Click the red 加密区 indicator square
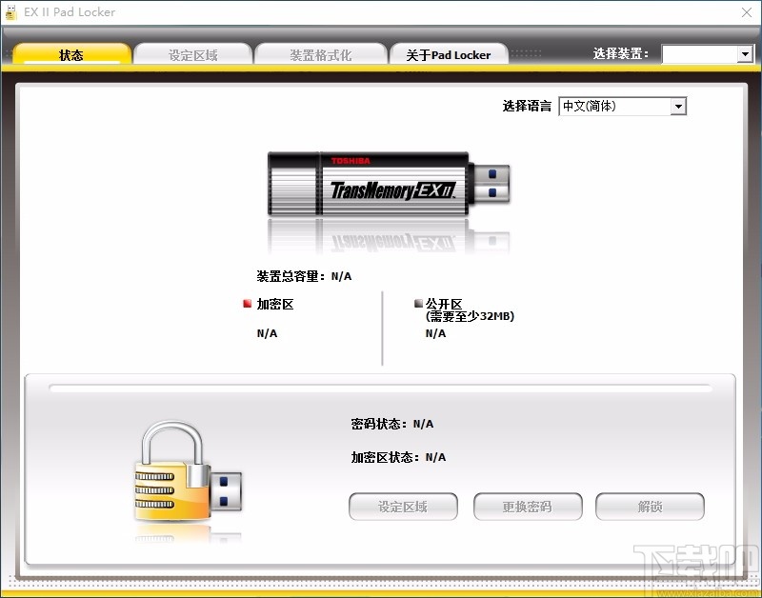The width and height of the screenshot is (762, 598). [x=245, y=303]
